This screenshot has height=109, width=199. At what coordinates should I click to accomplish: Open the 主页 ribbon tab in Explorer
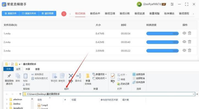(18, 69)
